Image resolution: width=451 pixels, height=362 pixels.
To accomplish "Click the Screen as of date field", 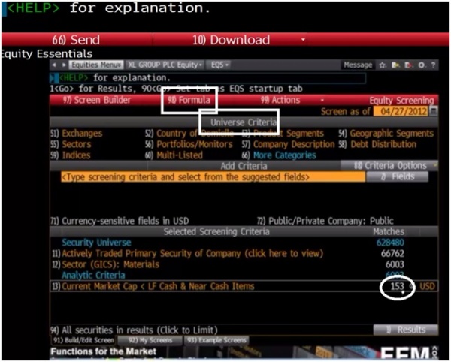I will tap(401, 111).
